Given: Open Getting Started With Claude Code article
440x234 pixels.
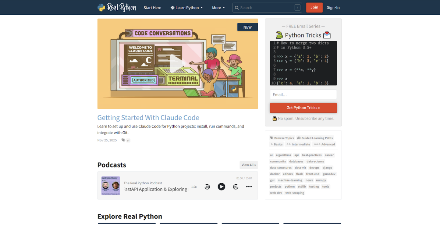Looking at the screenshot, I should [x=148, y=118].
